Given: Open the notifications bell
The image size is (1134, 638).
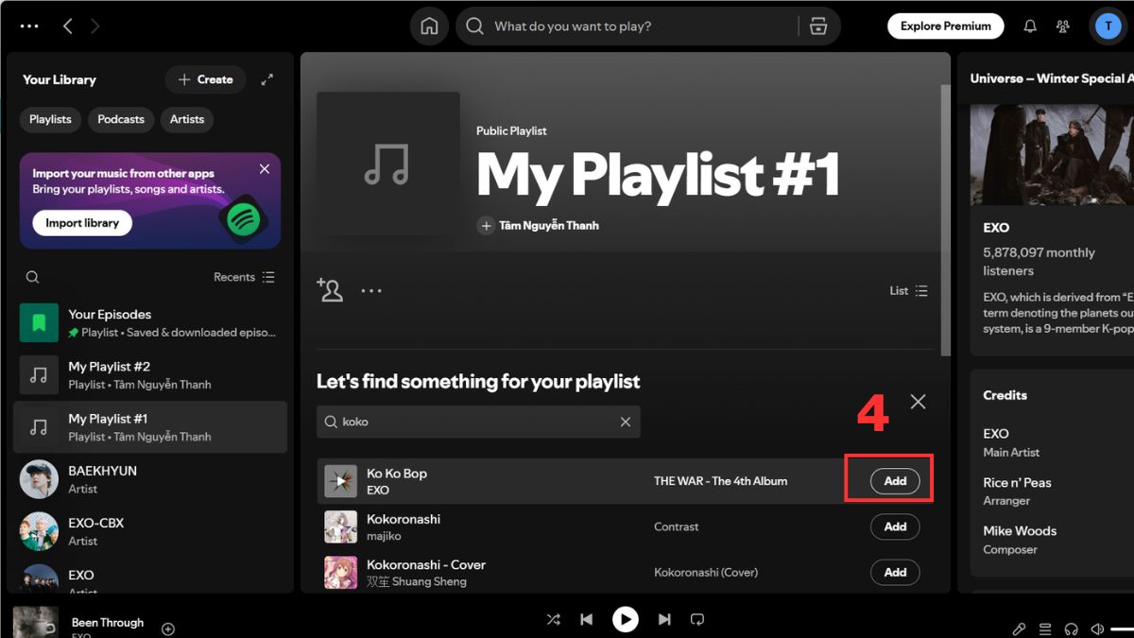Looking at the screenshot, I should [1030, 26].
